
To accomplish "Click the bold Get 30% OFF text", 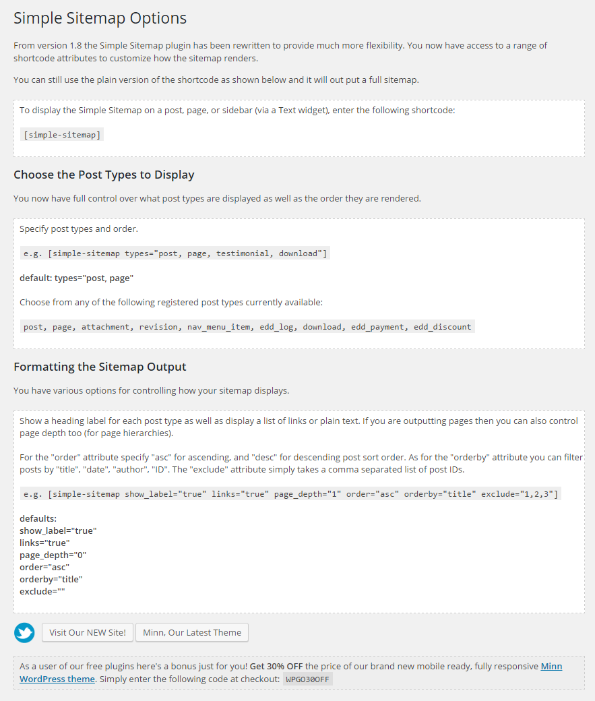I will click(x=276, y=666).
